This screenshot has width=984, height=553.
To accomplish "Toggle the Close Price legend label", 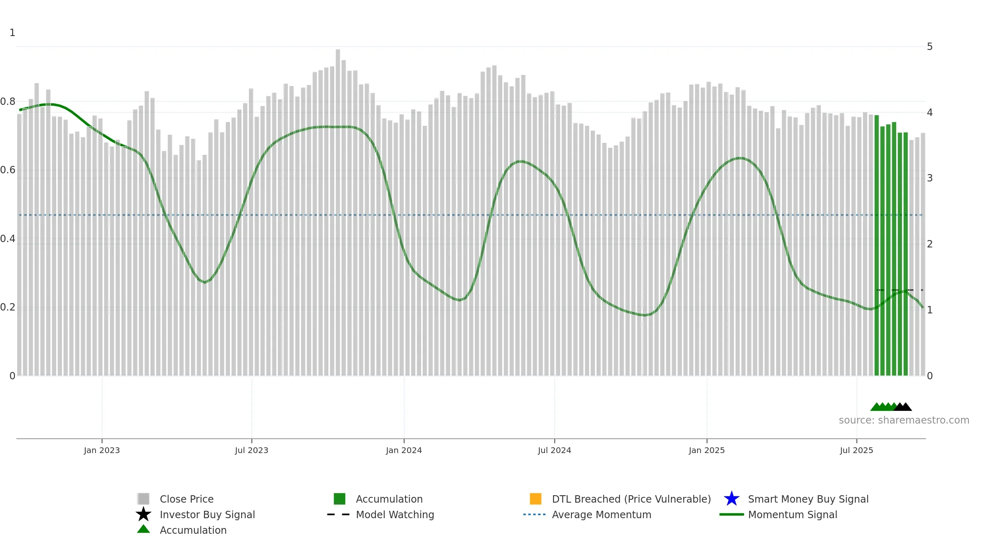I will click(x=187, y=499).
